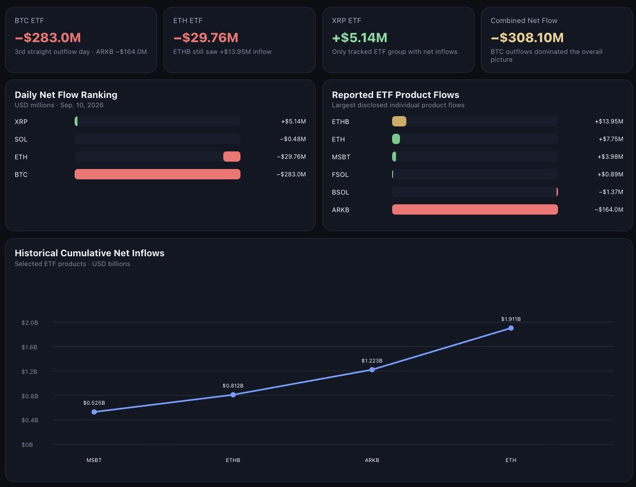Click the $1.223B data label
Screen dimensions: 636x487
tap(372, 360)
